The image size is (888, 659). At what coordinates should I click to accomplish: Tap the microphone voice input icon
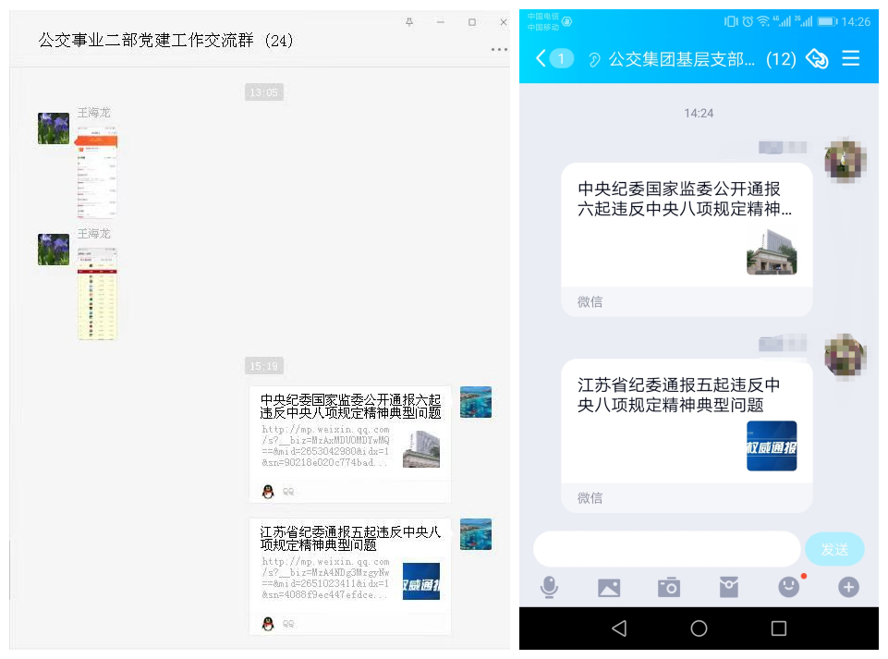(550, 587)
